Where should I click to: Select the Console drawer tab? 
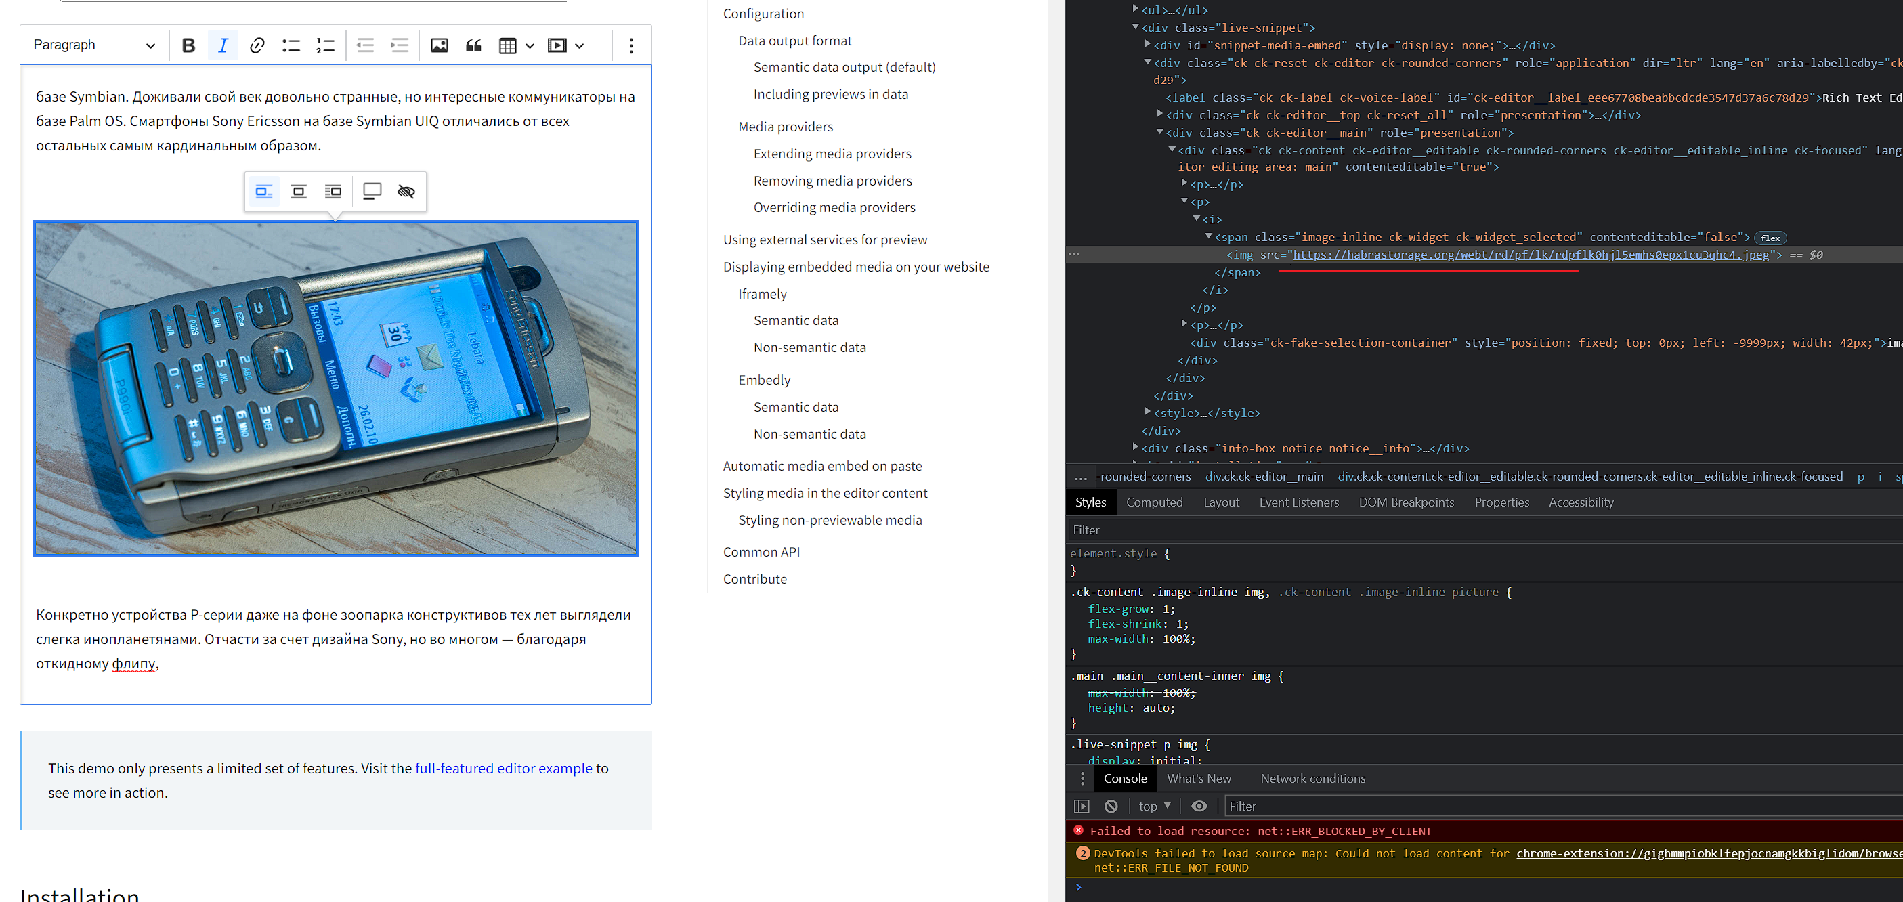point(1124,779)
